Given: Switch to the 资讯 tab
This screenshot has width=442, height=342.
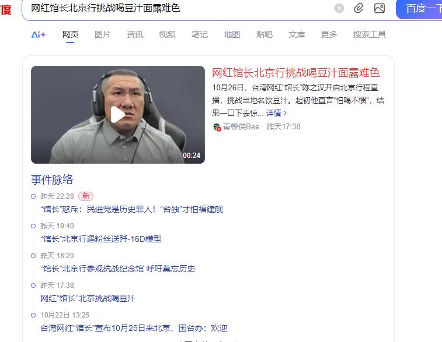Looking at the screenshot, I should pos(135,34).
